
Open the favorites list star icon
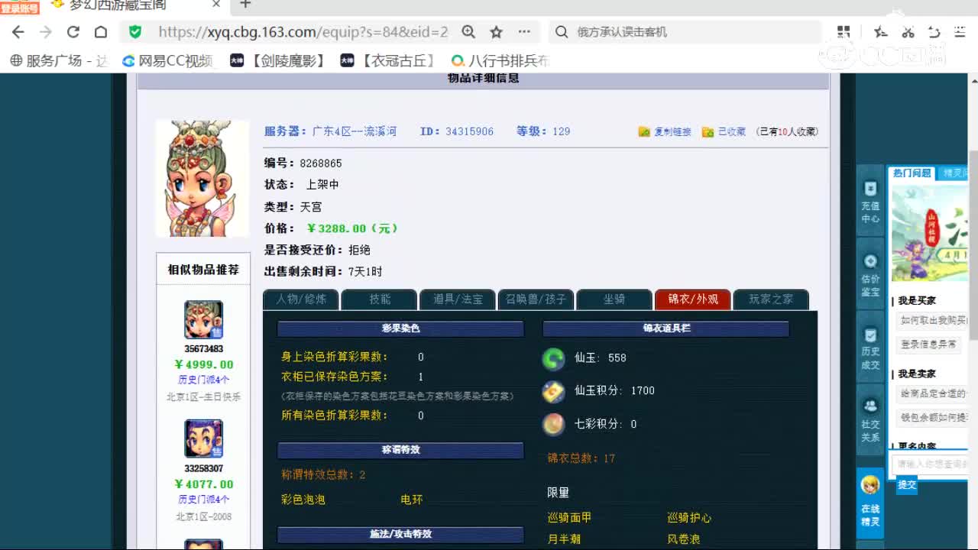(x=880, y=32)
